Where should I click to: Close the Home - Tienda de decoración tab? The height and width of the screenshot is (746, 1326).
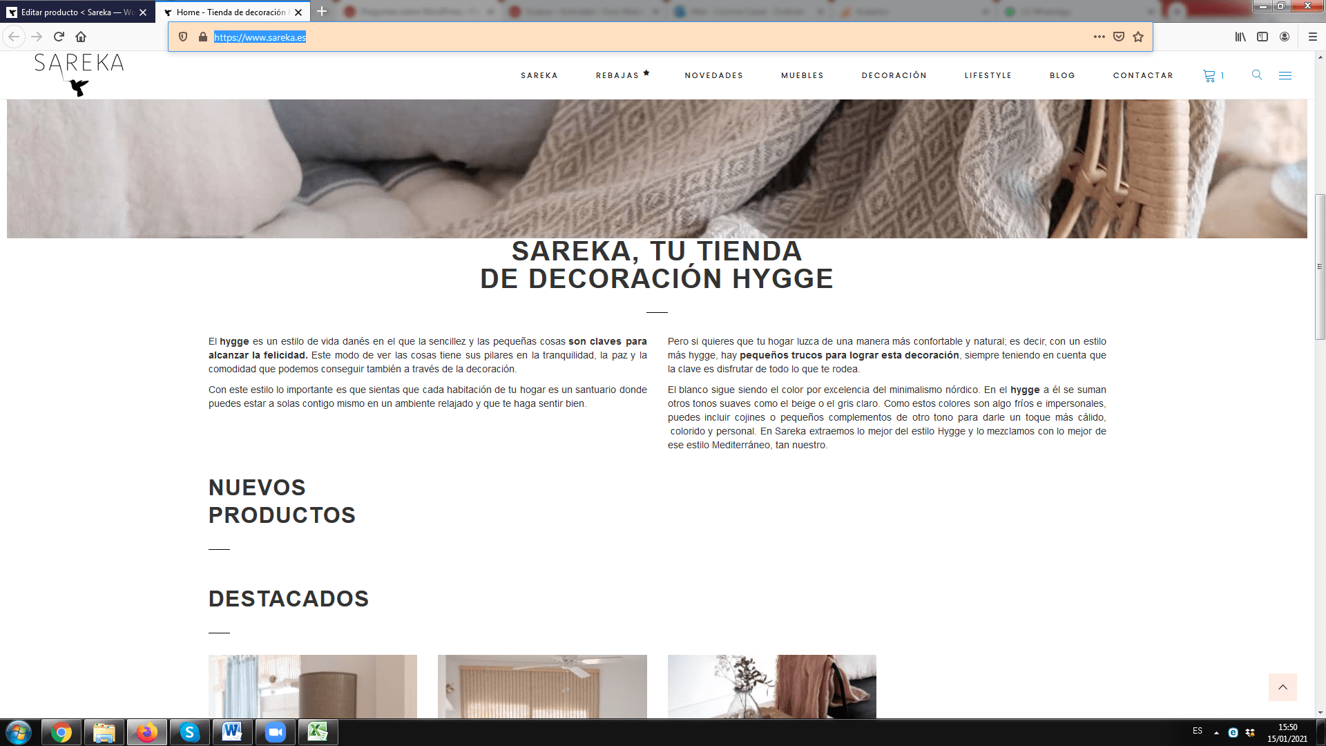click(x=298, y=12)
